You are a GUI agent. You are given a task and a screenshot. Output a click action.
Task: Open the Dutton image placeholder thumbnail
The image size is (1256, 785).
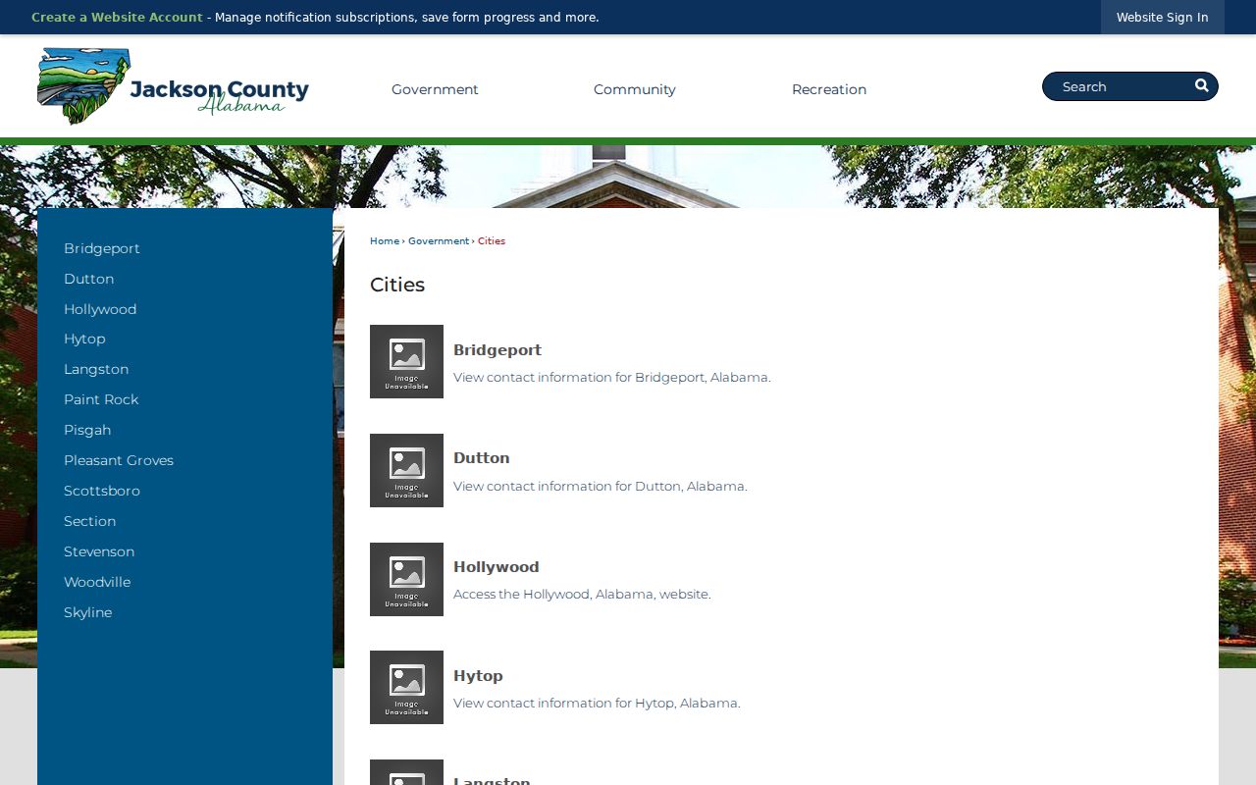(406, 470)
